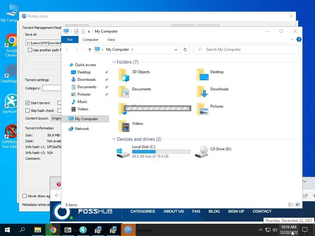Screen dimensions: 315x236
Task: Collapse the Folders (7) group
Action: pos(114,62)
